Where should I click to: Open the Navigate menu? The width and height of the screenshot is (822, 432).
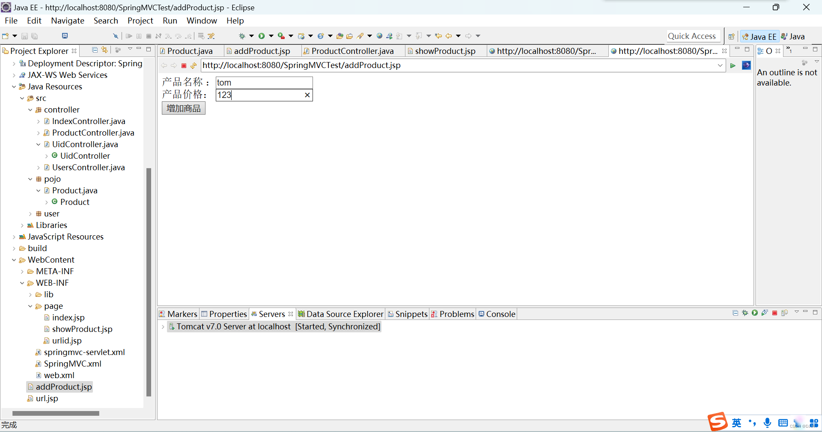click(x=68, y=21)
